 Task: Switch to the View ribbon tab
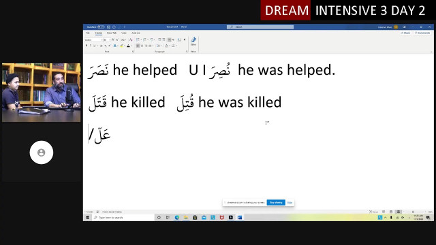pos(124,33)
